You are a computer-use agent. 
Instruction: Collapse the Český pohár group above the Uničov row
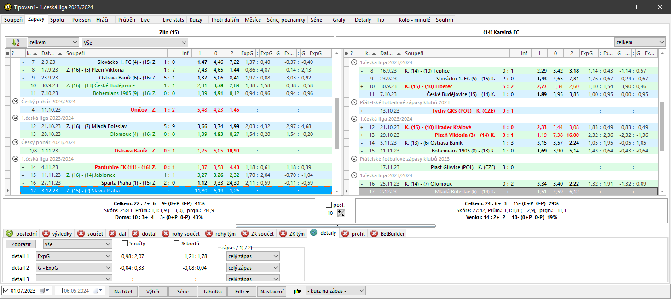(15, 102)
